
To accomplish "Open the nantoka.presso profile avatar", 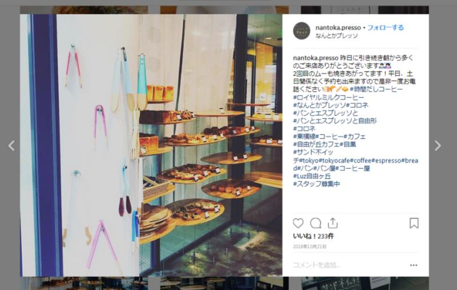I will (302, 31).
